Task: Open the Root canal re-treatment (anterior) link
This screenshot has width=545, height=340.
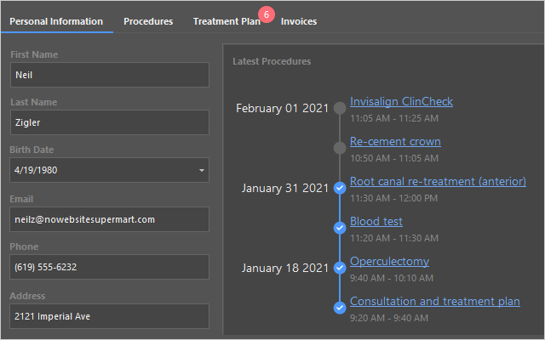Action: [438, 181]
